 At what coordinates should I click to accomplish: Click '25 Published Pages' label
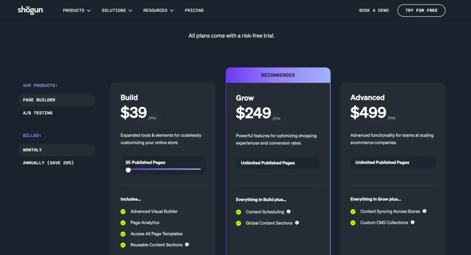(x=145, y=162)
